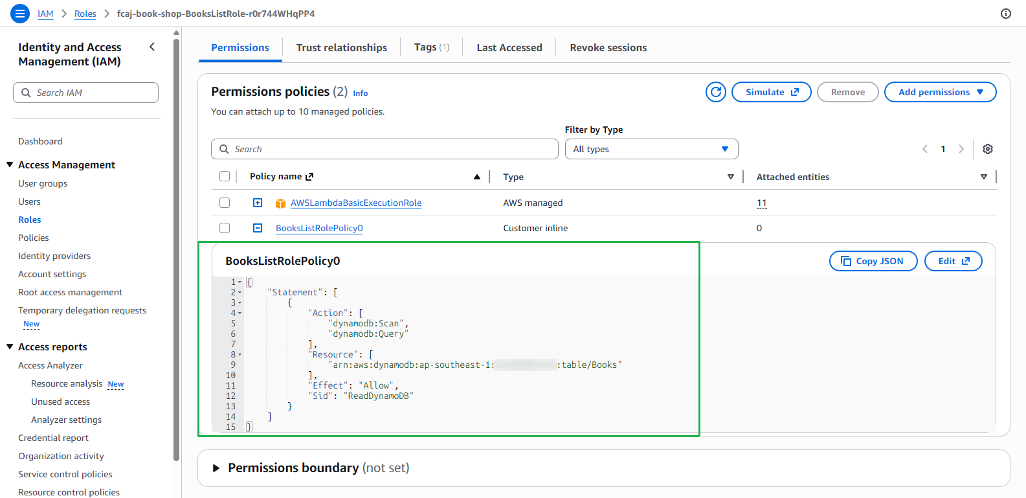Open Unused access in the sidebar
The width and height of the screenshot is (1026, 498).
click(x=61, y=402)
